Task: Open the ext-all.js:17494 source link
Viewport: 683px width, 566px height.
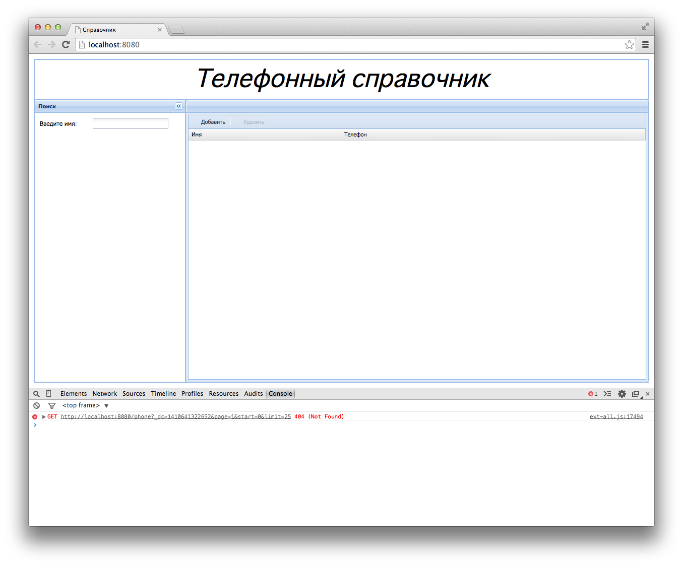Action: point(616,417)
